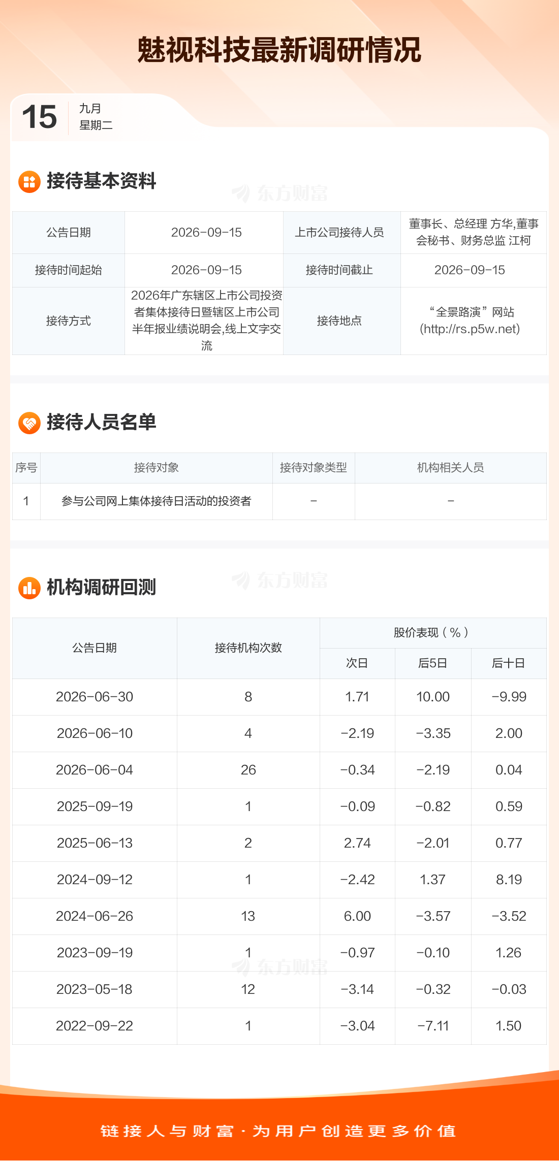Click the 东方财富 watermark logo near 机构调研回测
The image size is (559, 1161).
click(279, 580)
